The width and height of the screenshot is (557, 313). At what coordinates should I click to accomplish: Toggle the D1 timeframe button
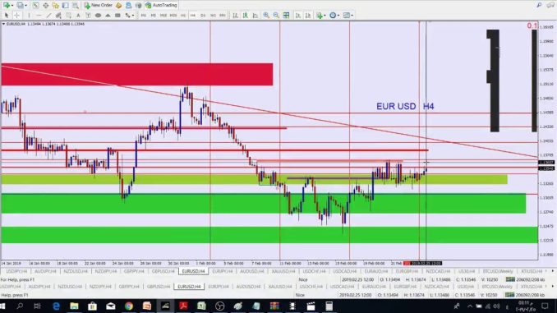[x=203, y=16]
